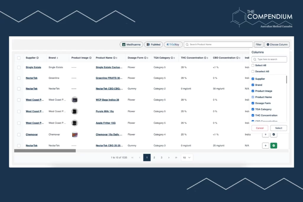Click the green TrialKey icon on NectarTek CBG row
The height and width of the screenshot is (202, 303).
click(x=273, y=146)
